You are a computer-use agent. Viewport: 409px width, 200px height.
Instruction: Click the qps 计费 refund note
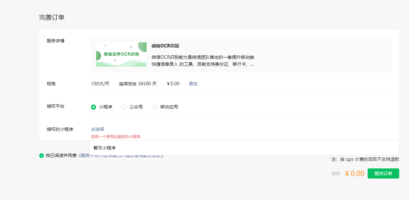click(365, 159)
